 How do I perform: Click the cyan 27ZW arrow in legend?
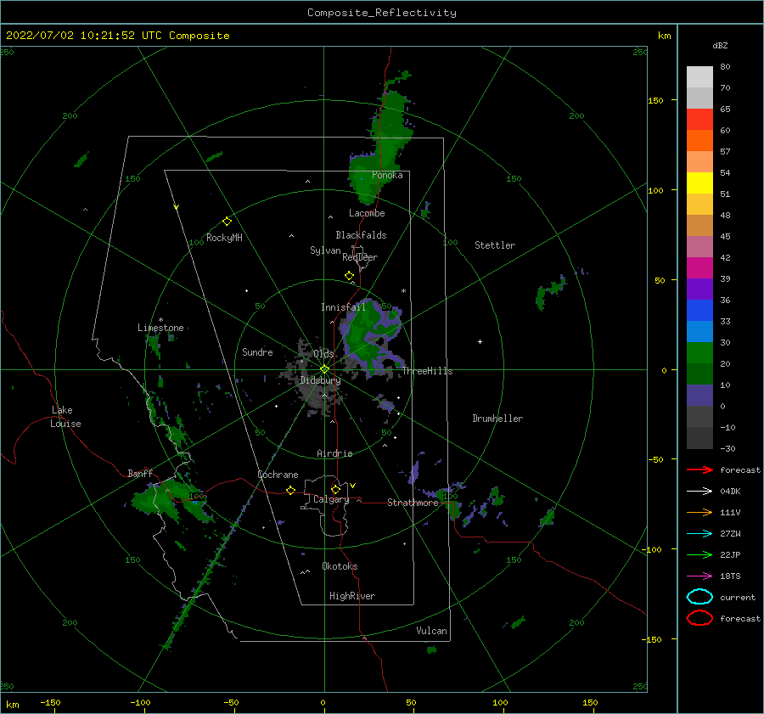pyautogui.click(x=699, y=534)
